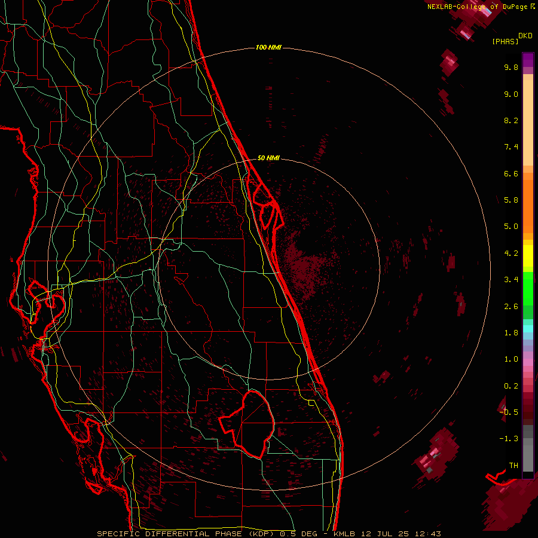Image resolution: width=538 pixels, height=538 pixels.
Task: Click the -1.3 value on color scale
Action: pos(509,439)
